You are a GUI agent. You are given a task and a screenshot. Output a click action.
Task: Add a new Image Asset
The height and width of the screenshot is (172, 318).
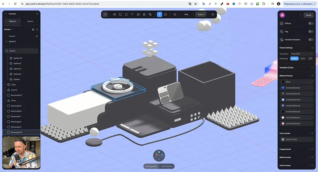tap(312, 149)
